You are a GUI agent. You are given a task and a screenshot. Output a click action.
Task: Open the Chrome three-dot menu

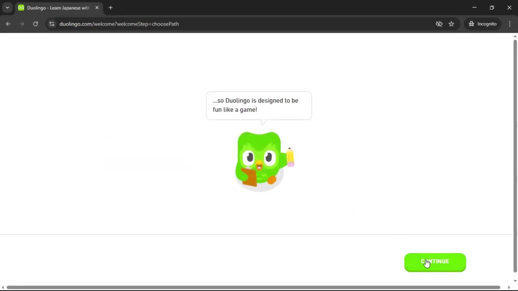pyautogui.click(x=510, y=24)
